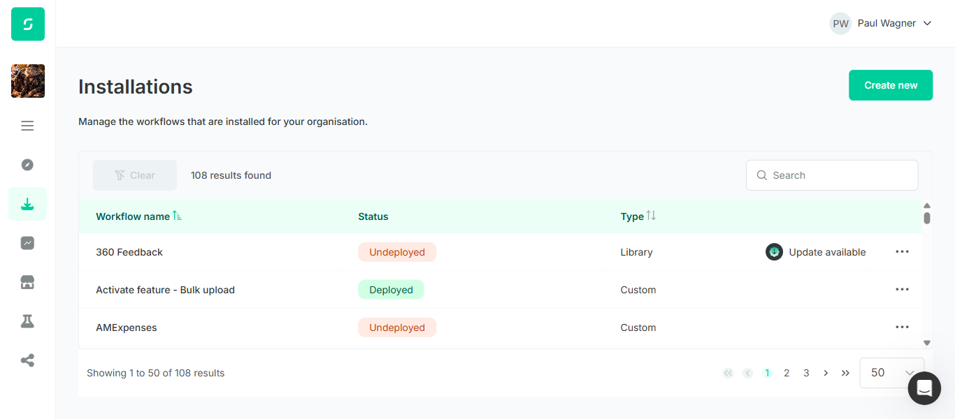Click the Status column header

tap(373, 216)
